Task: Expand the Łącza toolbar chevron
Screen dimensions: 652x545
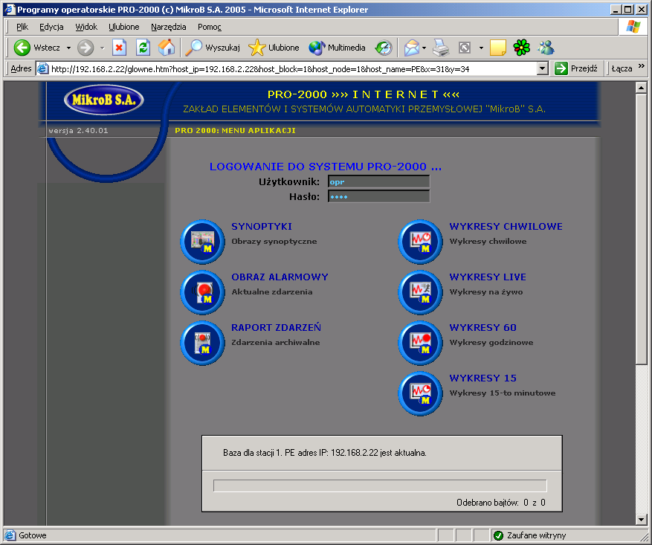Action: (641, 66)
